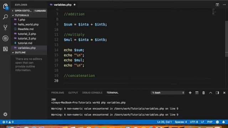Click line number 14 in gutter
This screenshot has height=128, width=228.
pos(56,50)
